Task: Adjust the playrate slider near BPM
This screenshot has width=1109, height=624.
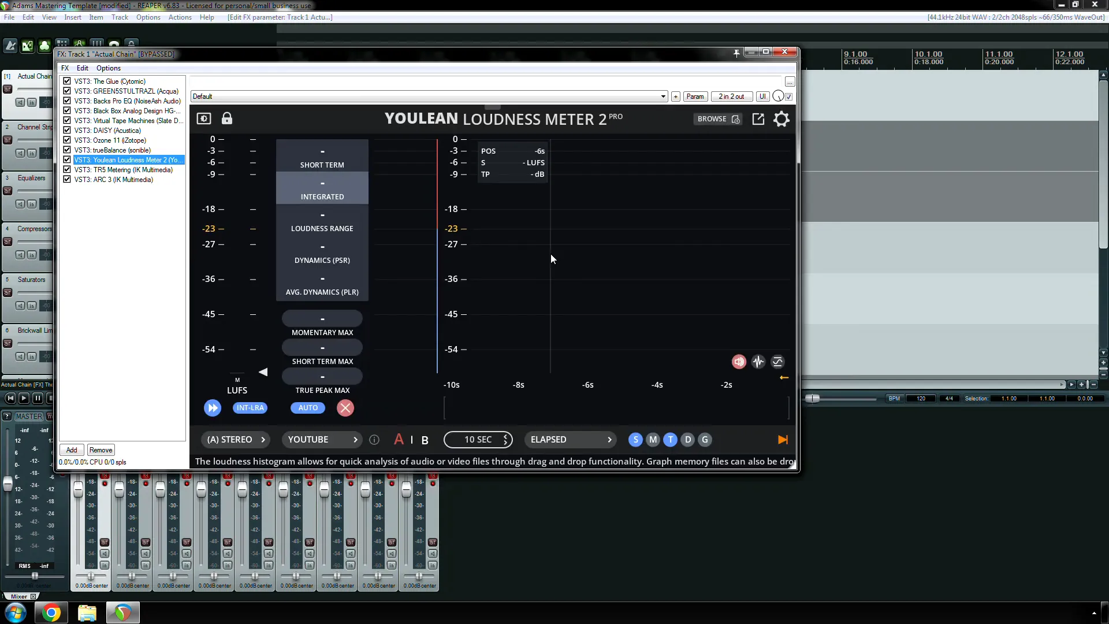Action: pos(813,399)
